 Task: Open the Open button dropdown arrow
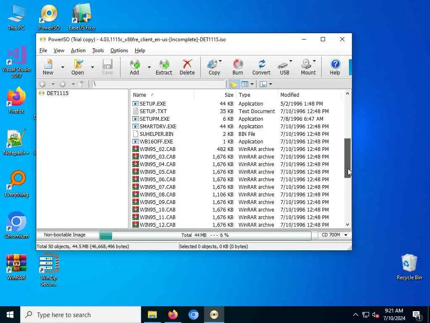click(92, 67)
